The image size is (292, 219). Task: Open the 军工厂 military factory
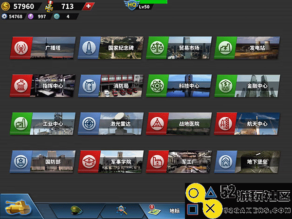179,161
